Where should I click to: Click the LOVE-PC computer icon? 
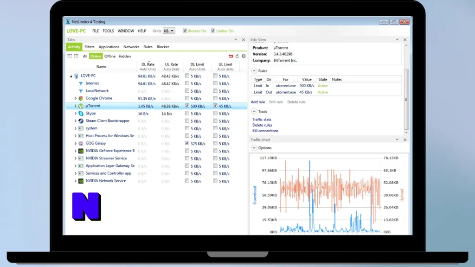coord(76,76)
